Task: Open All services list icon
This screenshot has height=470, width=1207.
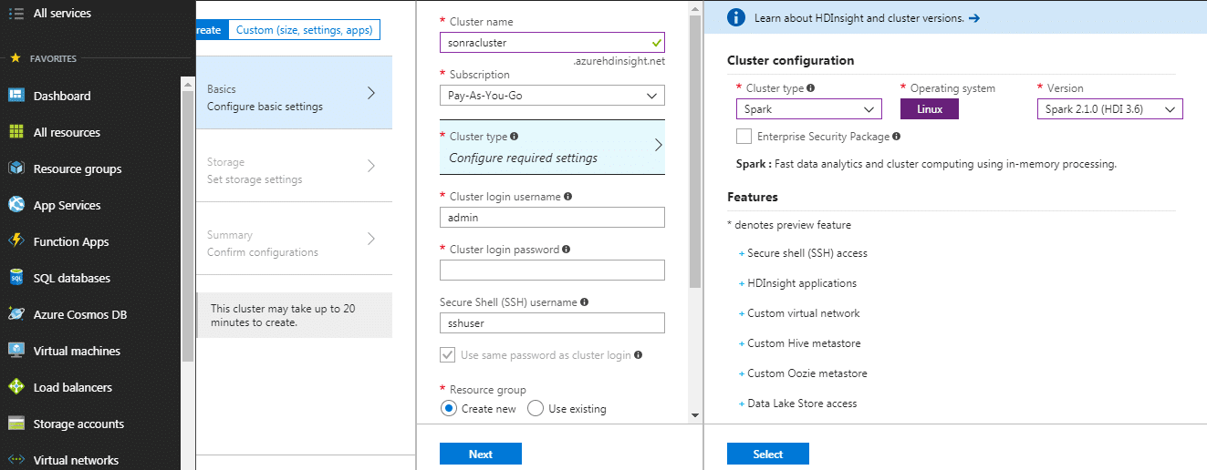Action: coord(16,14)
